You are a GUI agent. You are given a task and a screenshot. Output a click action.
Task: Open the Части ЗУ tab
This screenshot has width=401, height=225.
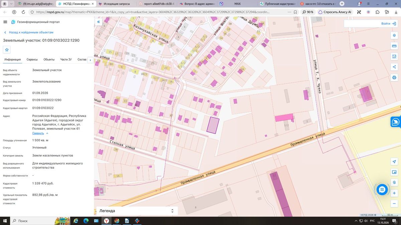point(66,60)
